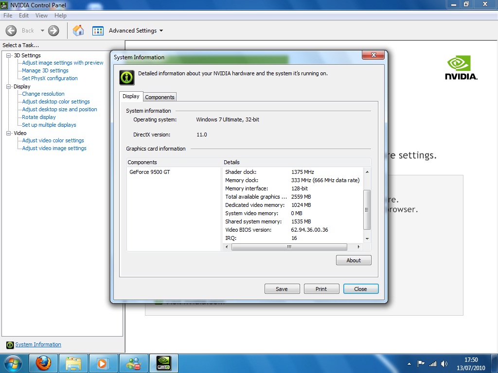Click the Save button
Screen dimensions: 498x373
282,289
